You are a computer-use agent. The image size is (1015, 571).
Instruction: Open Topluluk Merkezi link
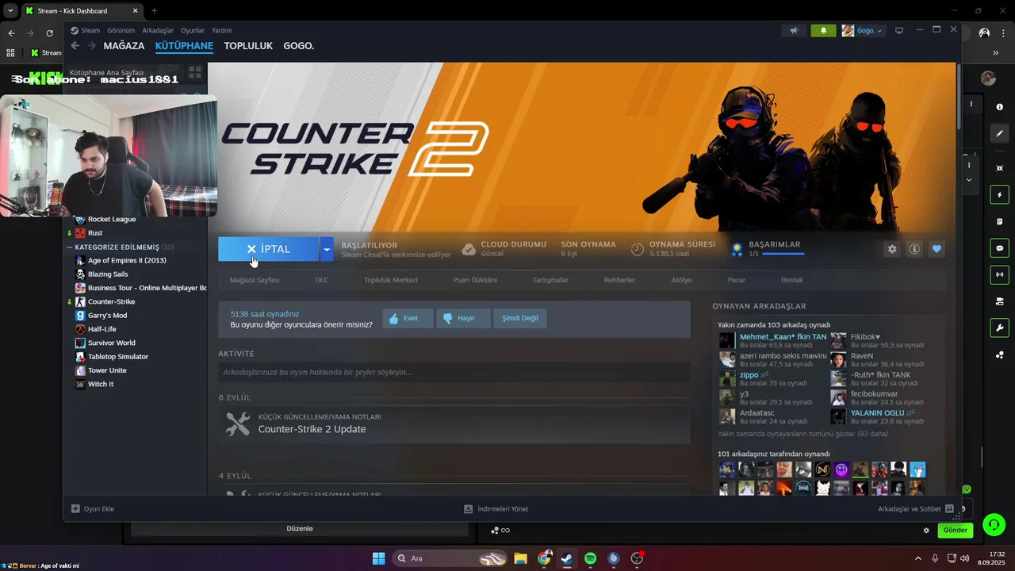[x=391, y=280]
